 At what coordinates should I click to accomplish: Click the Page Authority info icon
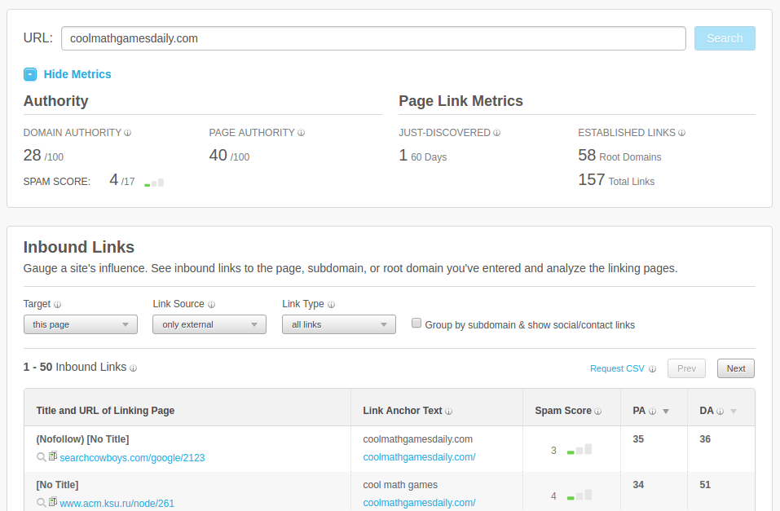(301, 133)
